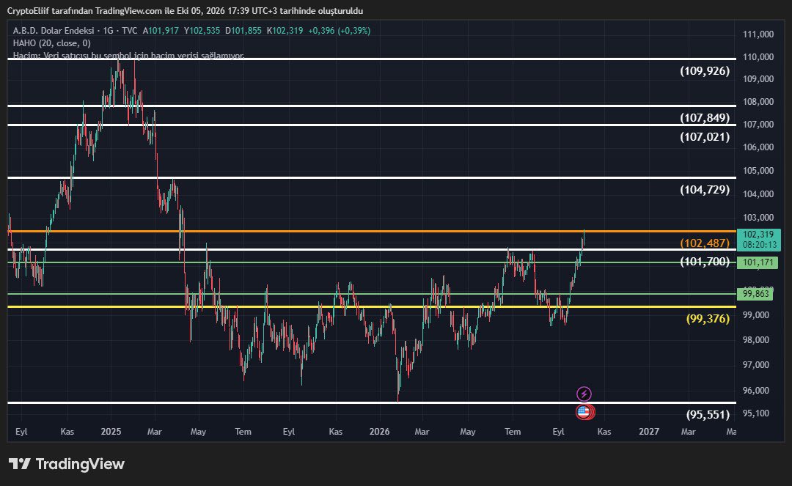Viewport: 792px width, 486px height.
Task: Click the CryptoEliif snapshot caption text
Action: (x=185, y=10)
